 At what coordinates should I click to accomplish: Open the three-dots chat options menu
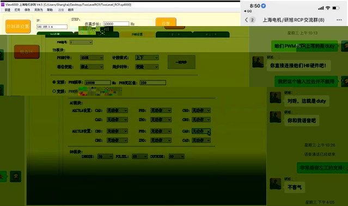(339, 20)
